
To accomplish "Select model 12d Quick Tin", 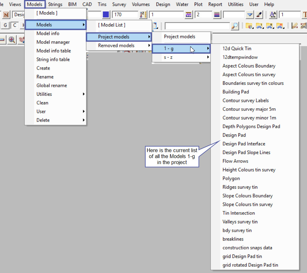I will tap(237, 48).
